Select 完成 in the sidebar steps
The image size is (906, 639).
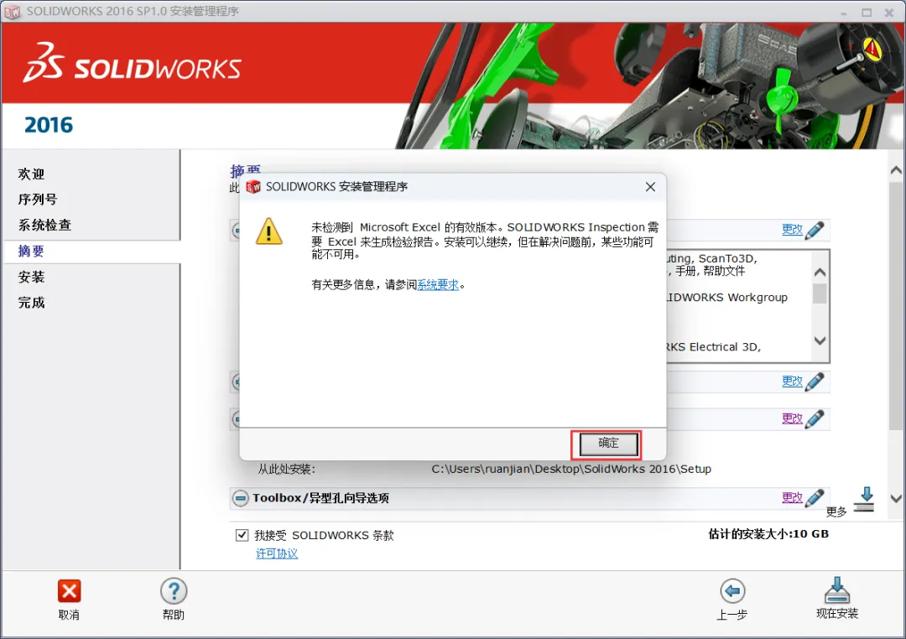point(31,302)
